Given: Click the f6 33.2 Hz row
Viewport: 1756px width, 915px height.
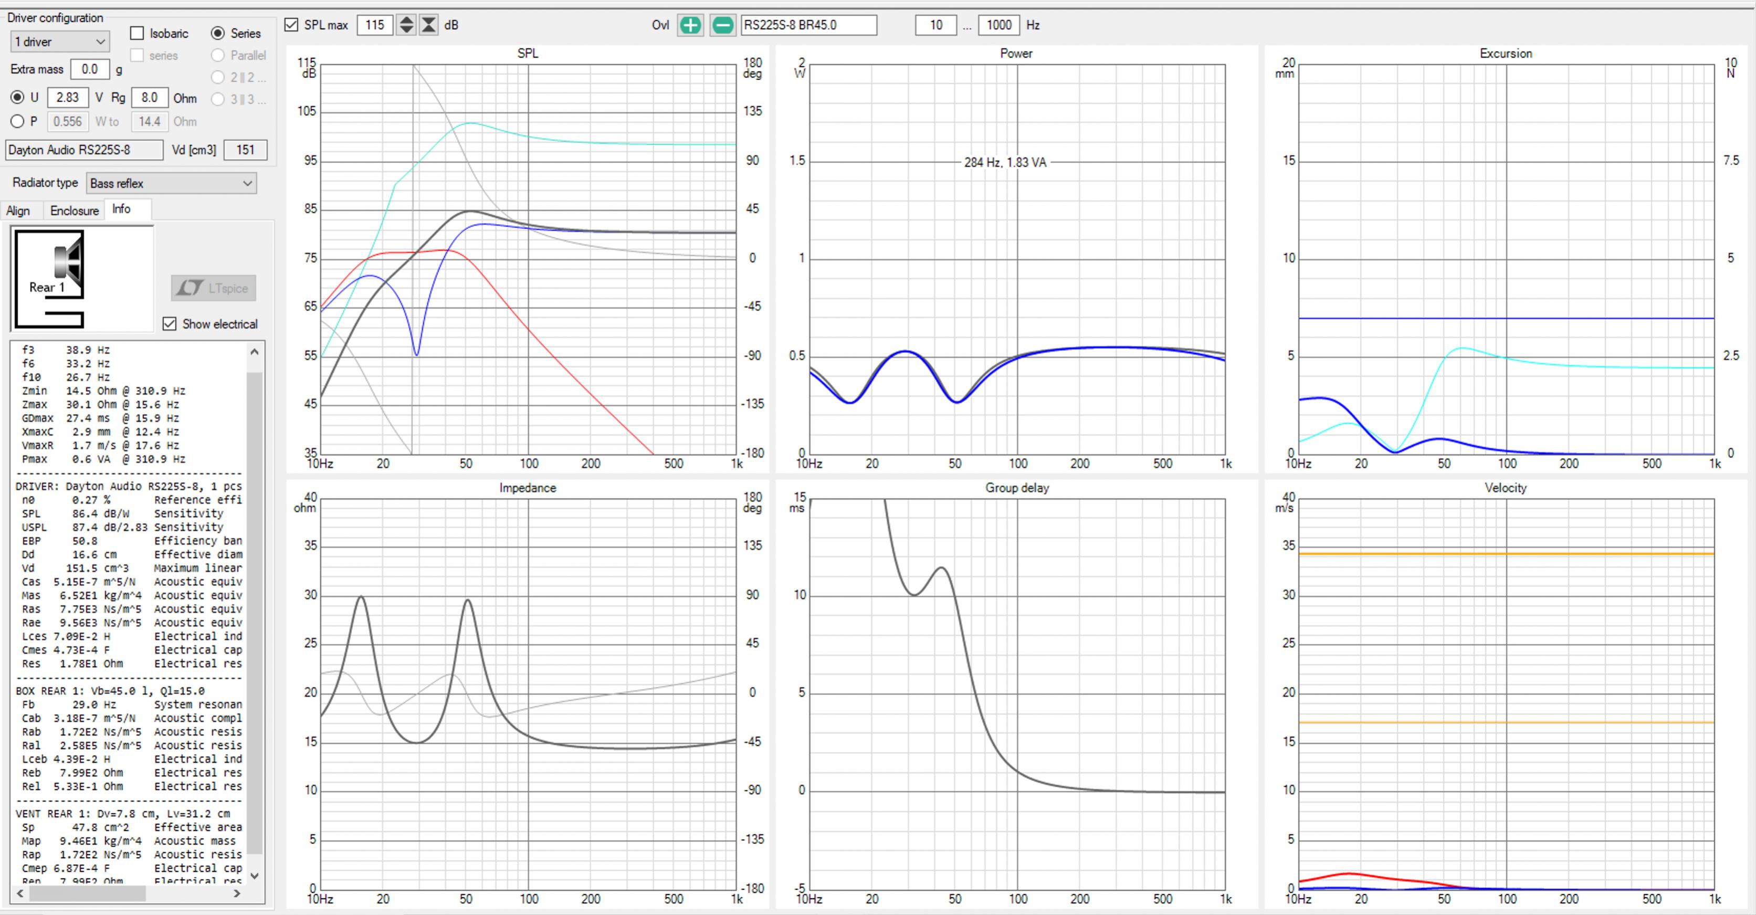Looking at the screenshot, I should 66,363.
